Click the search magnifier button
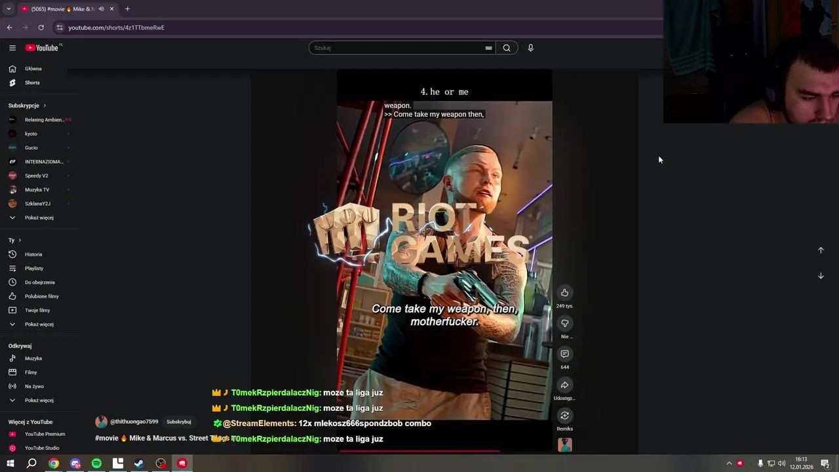The height and width of the screenshot is (472, 839). coord(507,48)
